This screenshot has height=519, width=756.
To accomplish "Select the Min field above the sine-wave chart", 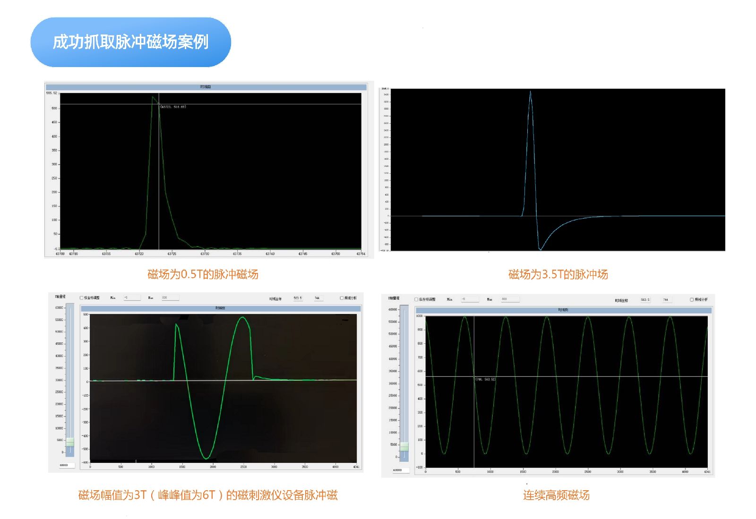I will point(470,299).
